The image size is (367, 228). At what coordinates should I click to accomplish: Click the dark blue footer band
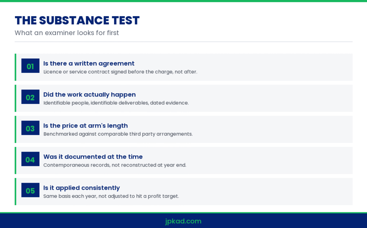click(183, 221)
